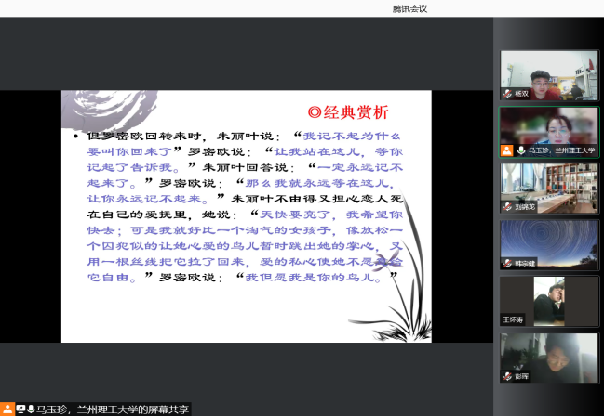Click muted mic icon on 韩宗健's tile
The width and height of the screenshot is (604, 417).
click(x=507, y=263)
